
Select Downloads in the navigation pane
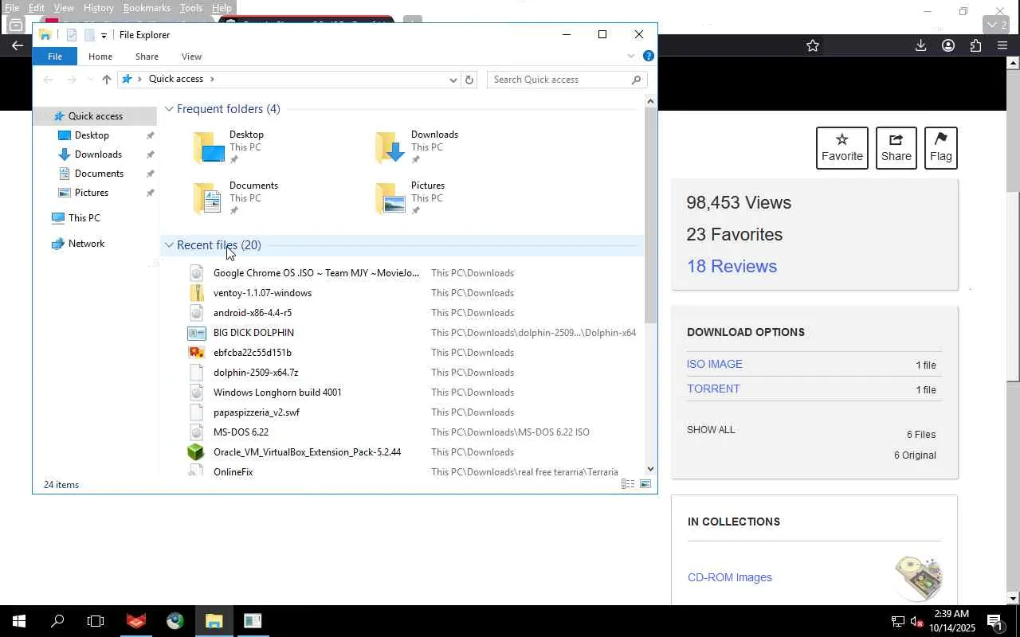98,154
